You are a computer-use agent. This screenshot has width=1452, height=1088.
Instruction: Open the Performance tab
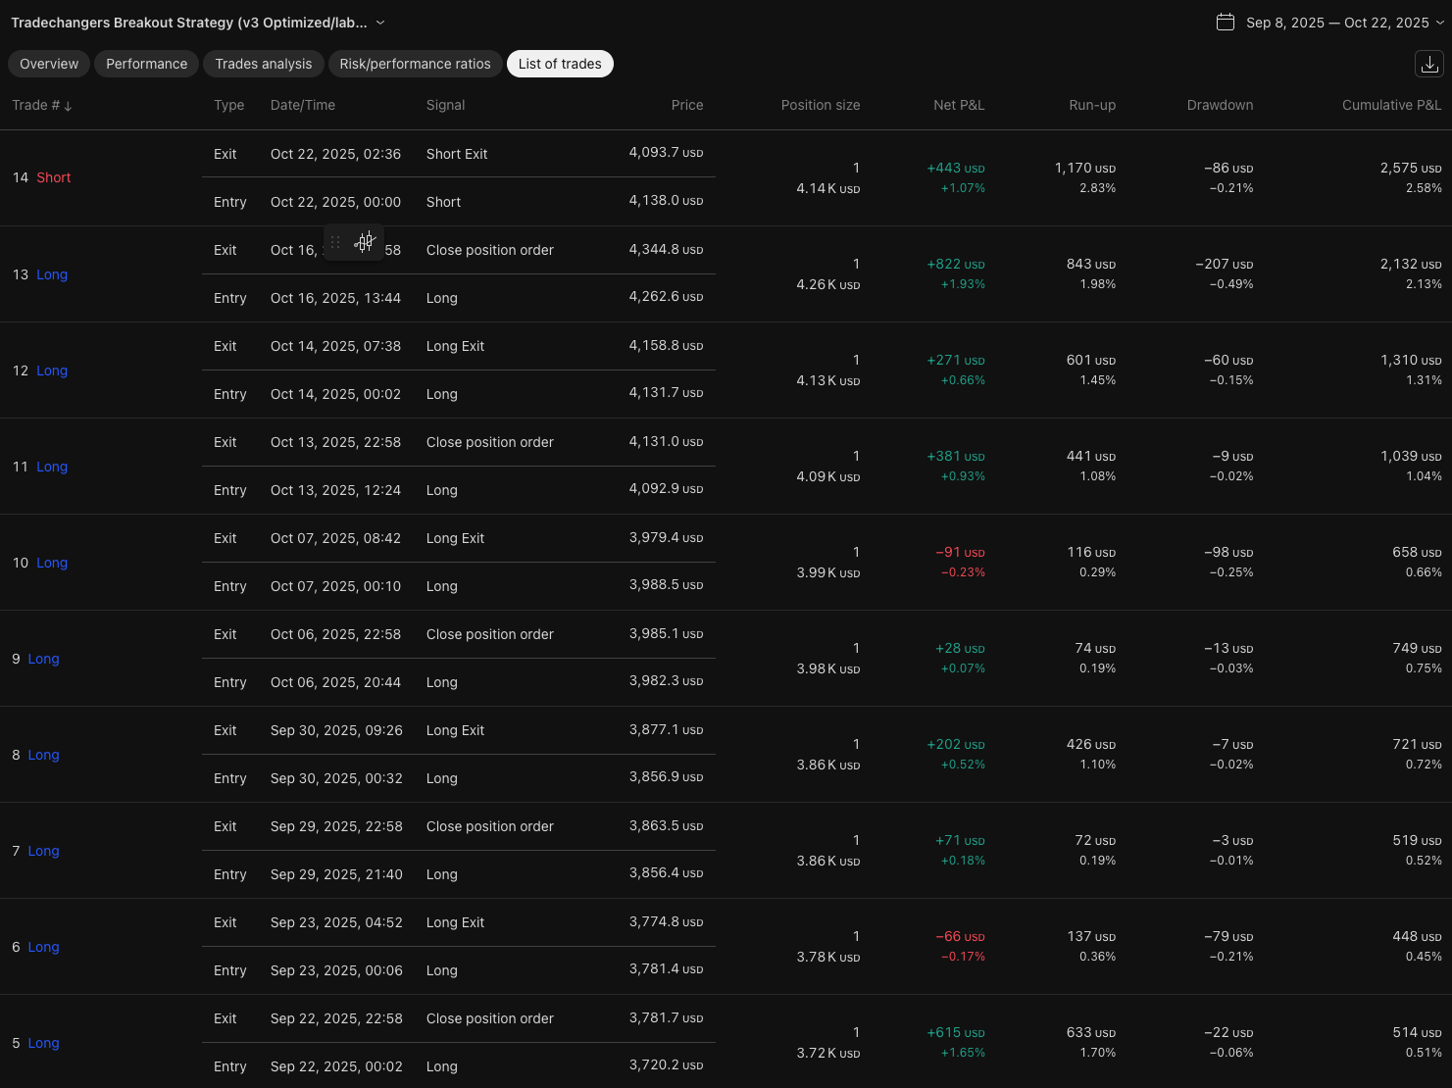click(x=146, y=64)
